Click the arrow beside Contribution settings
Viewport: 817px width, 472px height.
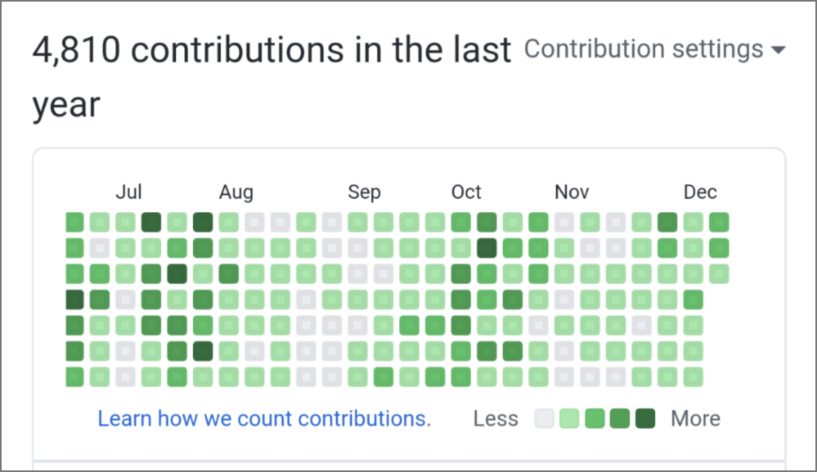(x=778, y=50)
